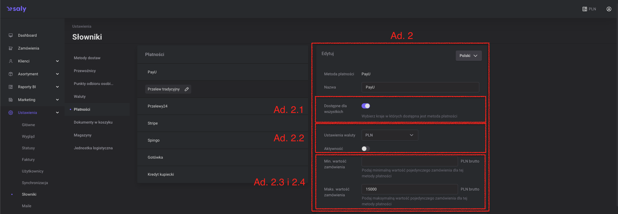Open the user account profile icon

609,9
